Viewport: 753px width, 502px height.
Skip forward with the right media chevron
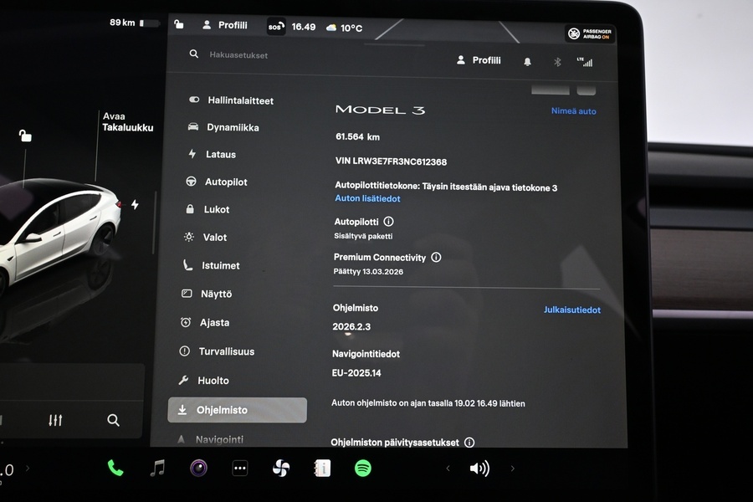(x=511, y=469)
